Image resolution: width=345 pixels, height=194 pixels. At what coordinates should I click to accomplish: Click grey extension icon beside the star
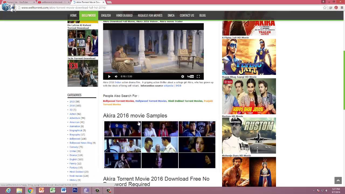pyautogui.click(x=331, y=8)
